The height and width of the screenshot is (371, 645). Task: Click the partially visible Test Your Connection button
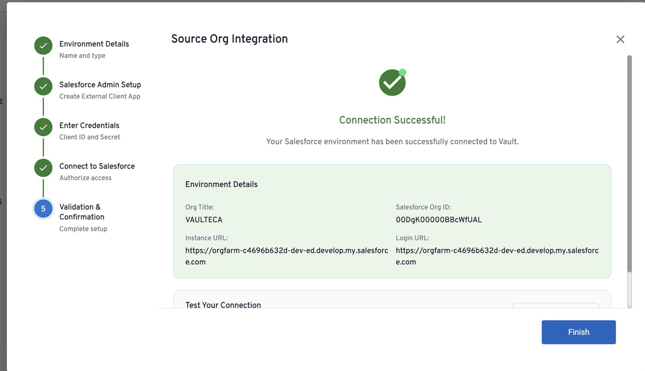pyautogui.click(x=555, y=306)
